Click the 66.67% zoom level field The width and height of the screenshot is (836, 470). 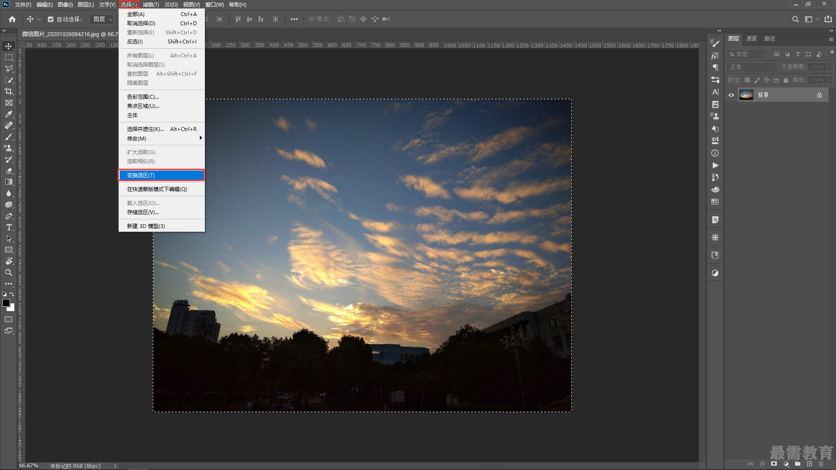29,466
